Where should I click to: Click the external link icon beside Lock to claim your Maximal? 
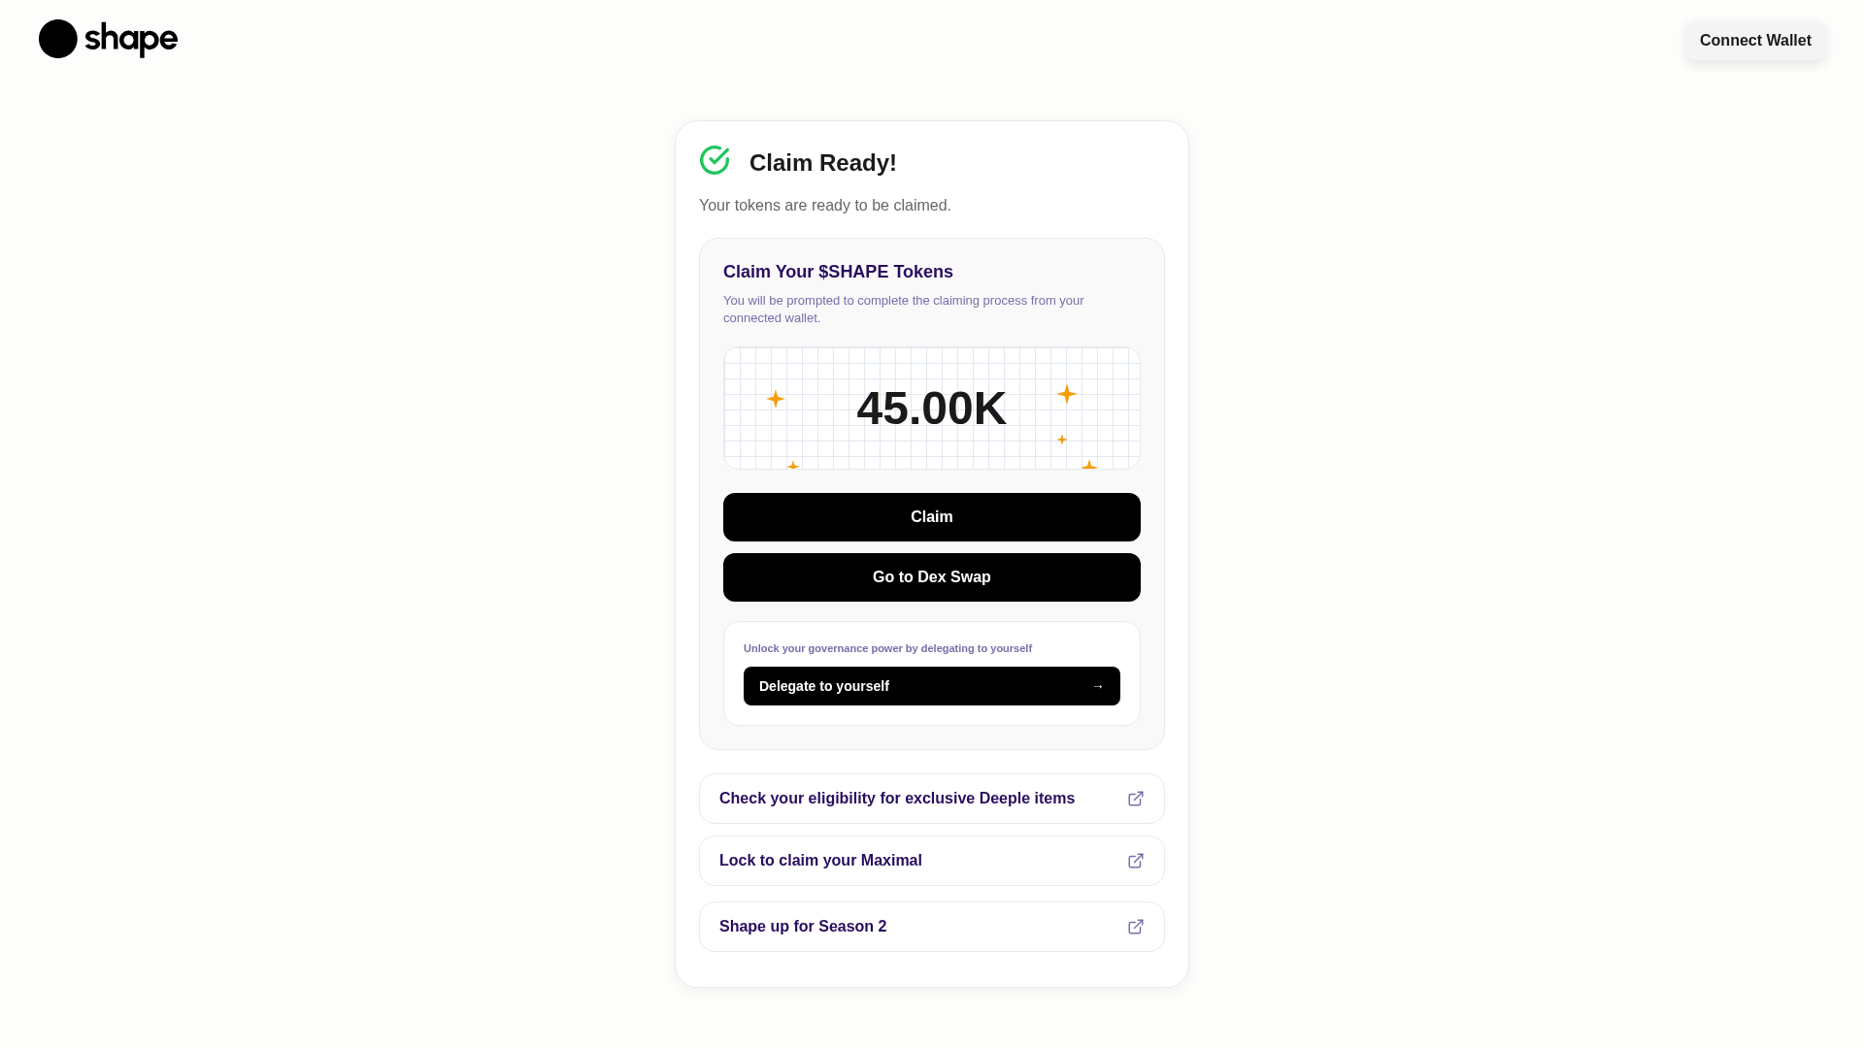click(x=1135, y=861)
